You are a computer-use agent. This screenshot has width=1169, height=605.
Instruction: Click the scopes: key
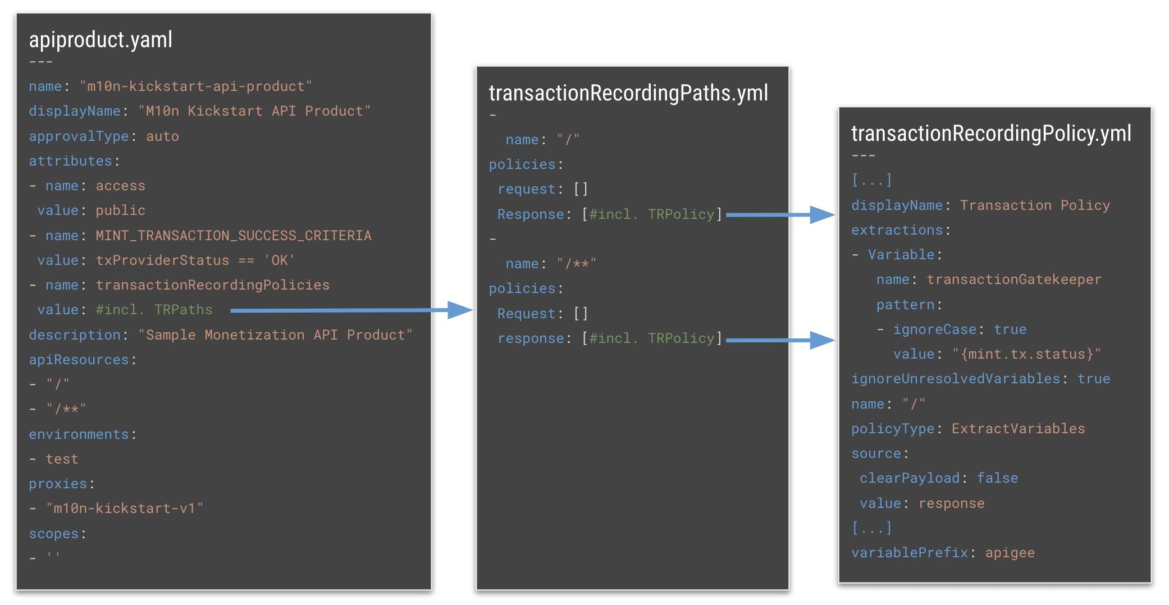pyautogui.click(x=57, y=534)
